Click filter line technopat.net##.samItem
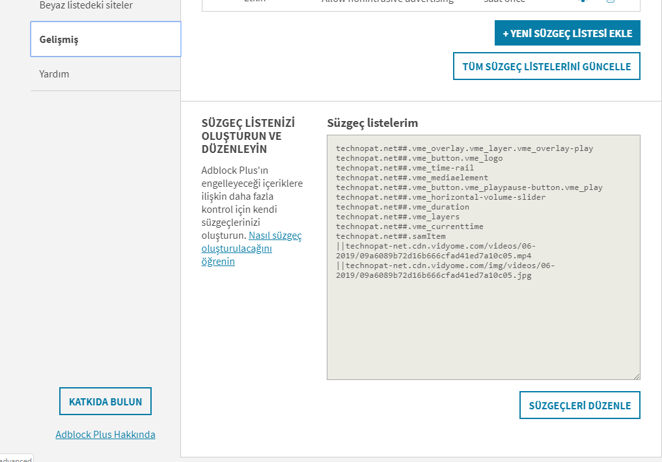This screenshot has width=662, height=462. [391, 236]
